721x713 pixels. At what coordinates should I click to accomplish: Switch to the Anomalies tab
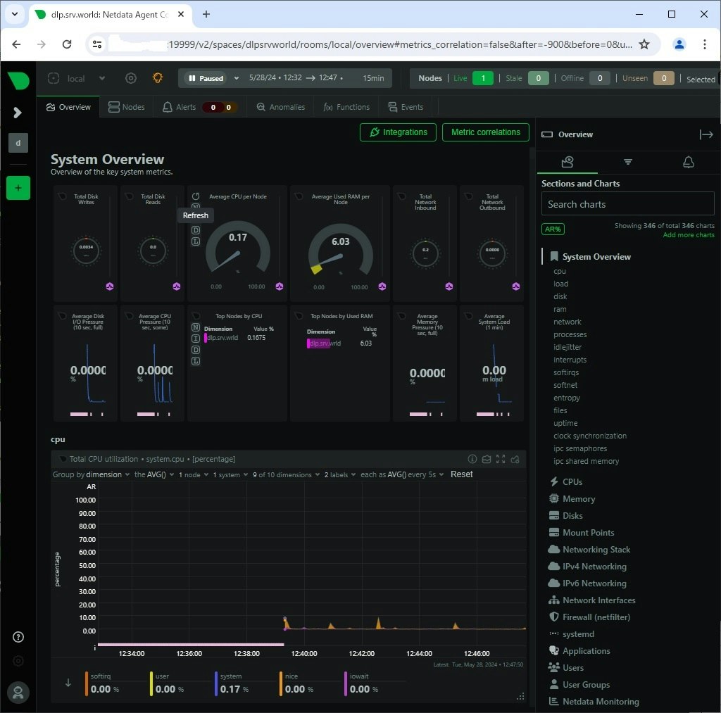[x=280, y=107]
